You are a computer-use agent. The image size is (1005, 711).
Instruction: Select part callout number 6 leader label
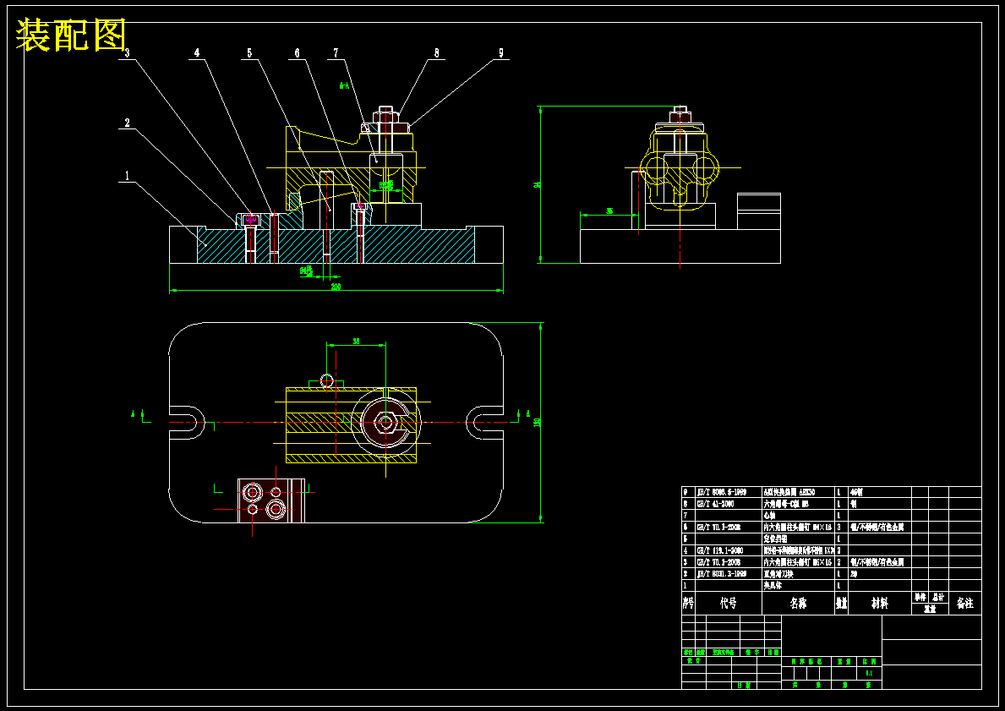297,53
